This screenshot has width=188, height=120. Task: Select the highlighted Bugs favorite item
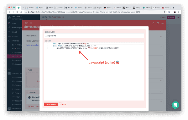pyautogui.click(x=15, y=57)
